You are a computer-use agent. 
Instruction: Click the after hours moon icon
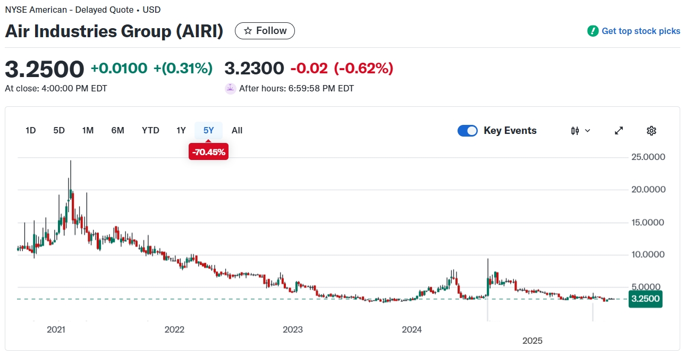point(230,88)
